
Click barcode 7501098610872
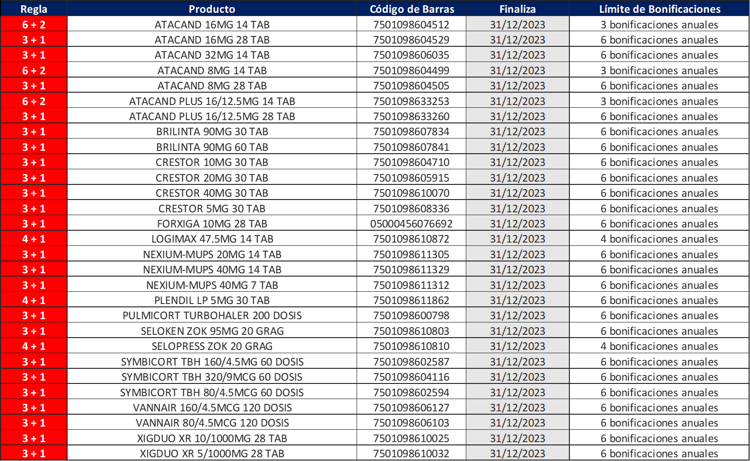411,239
